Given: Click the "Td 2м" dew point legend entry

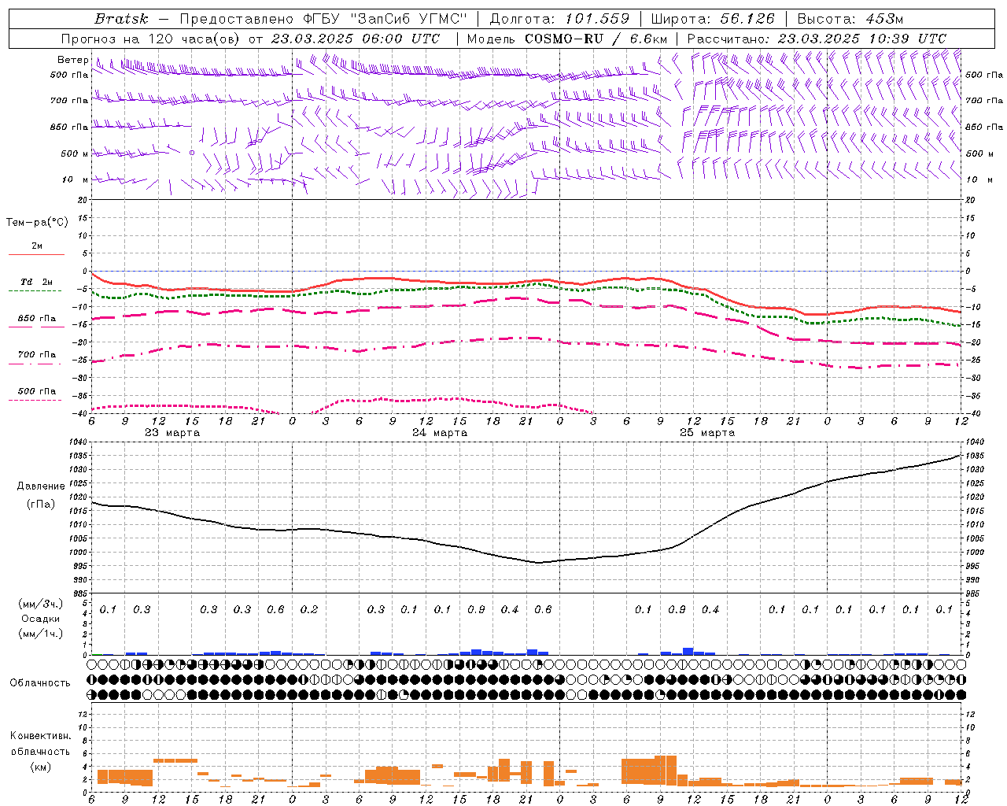Looking at the screenshot, I should [x=36, y=282].
